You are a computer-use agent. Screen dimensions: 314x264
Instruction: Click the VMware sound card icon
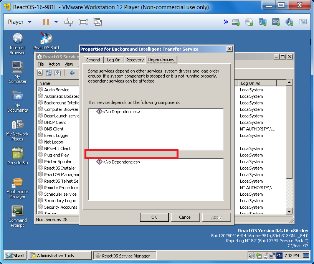(x=289, y=22)
